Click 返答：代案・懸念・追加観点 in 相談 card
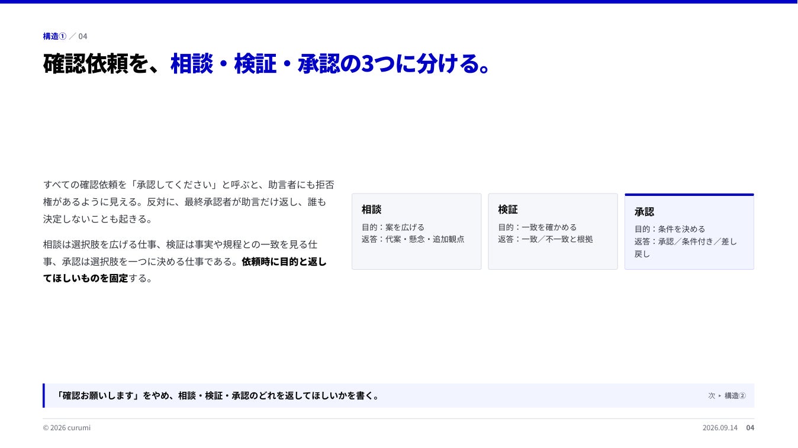 [x=413, y=239]
